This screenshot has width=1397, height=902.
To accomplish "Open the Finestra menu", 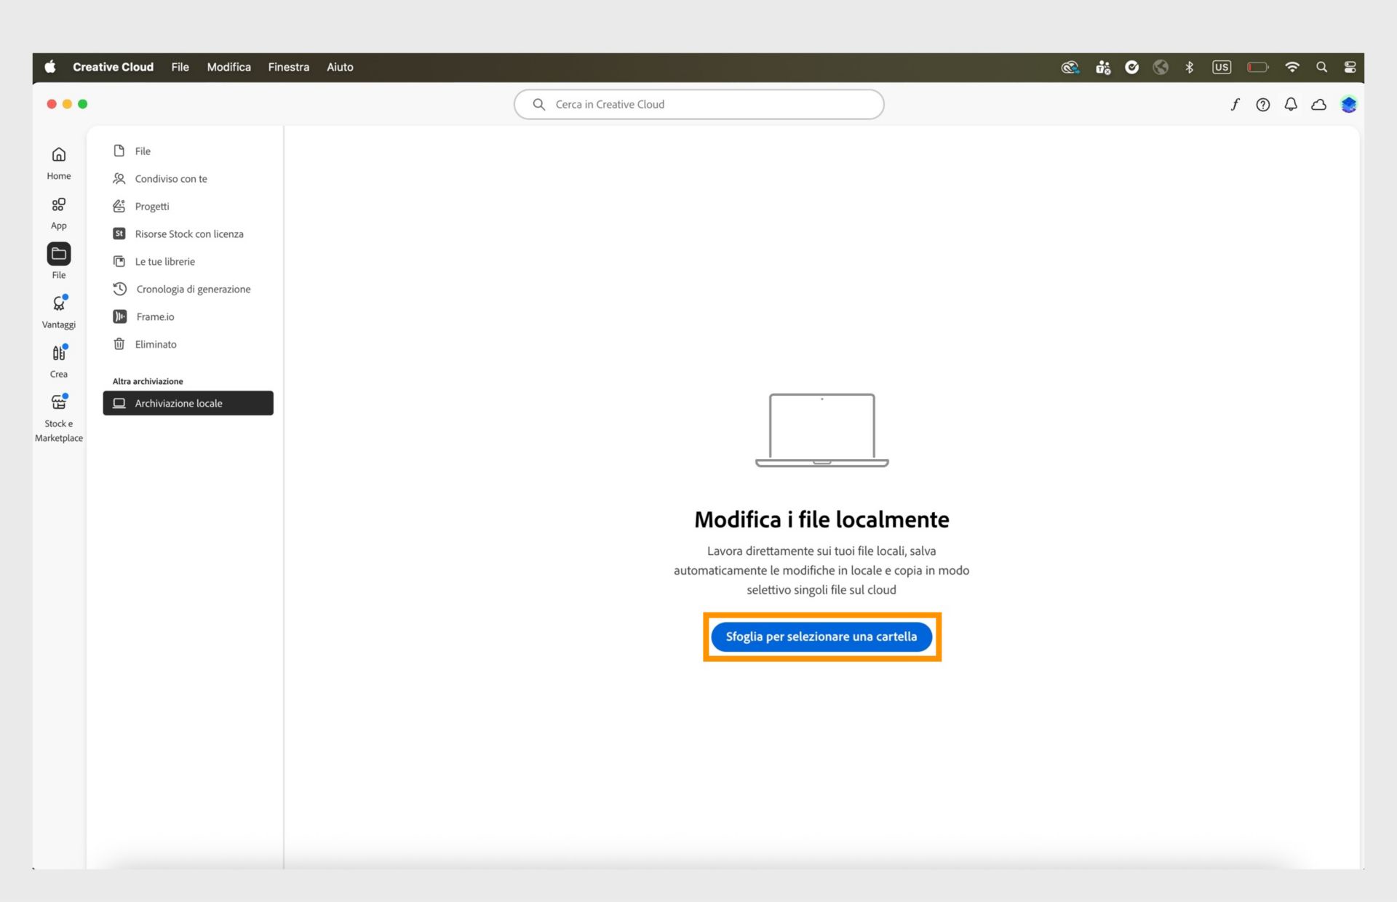I will 288,67.
